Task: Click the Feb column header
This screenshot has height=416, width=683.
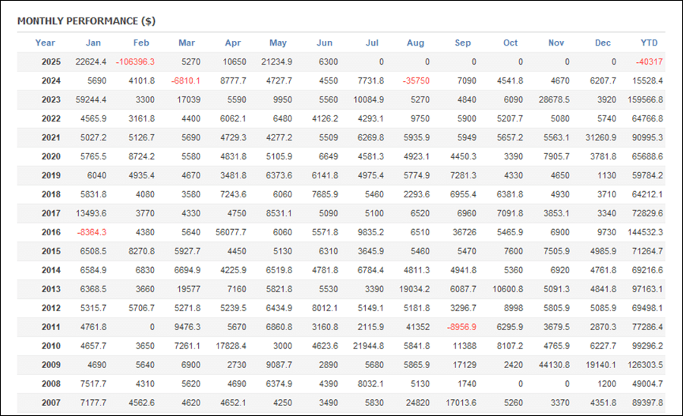Action: (141, 43)
